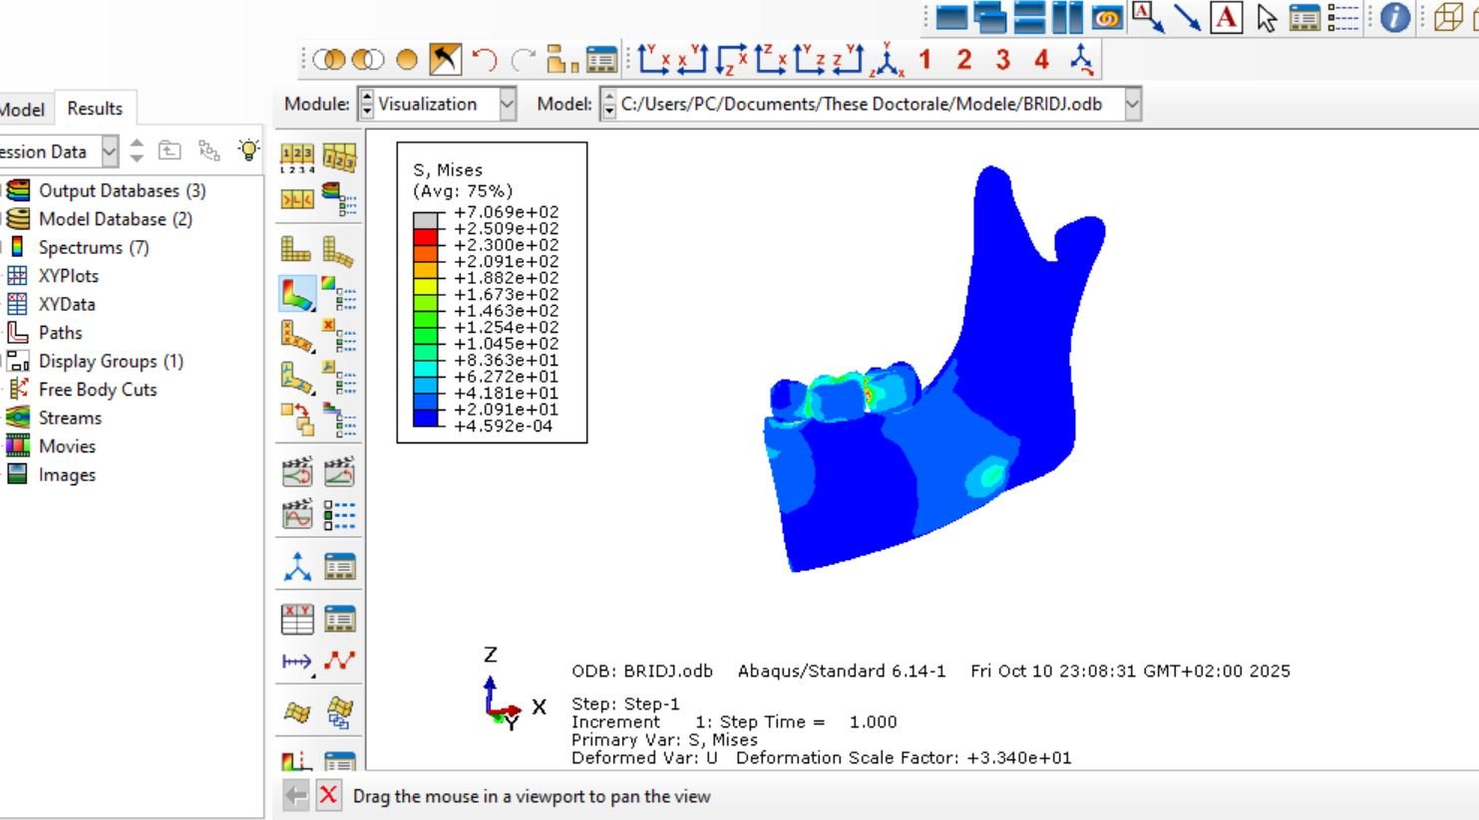
Task: Apply custom saved view number 3
Action: tap(1002, 60)
